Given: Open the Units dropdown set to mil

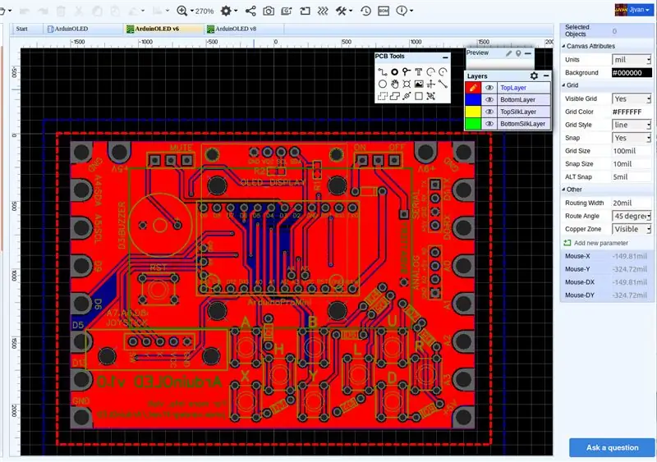Looking at the screenshot, I should pos(632,60).
